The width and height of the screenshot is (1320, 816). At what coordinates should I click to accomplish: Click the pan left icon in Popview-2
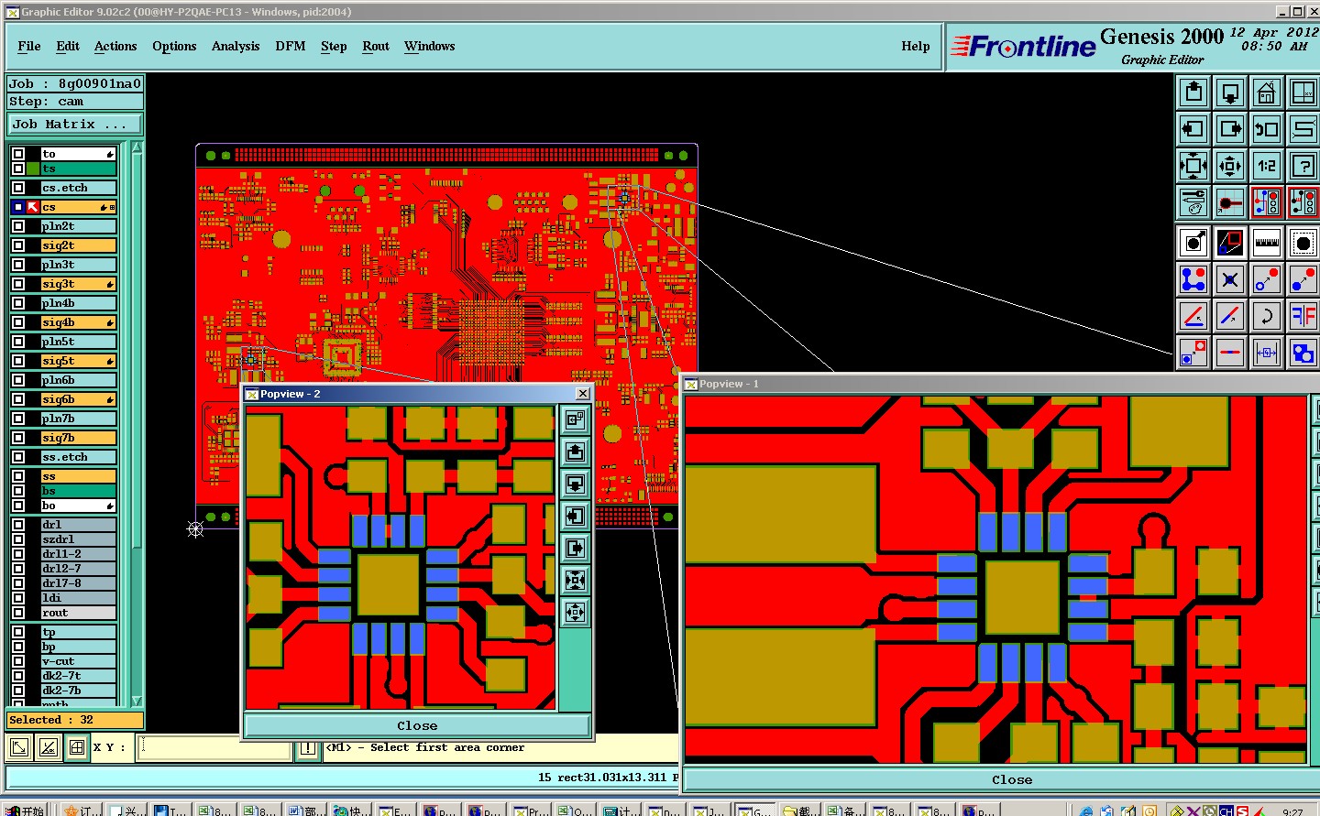coord(575,516)
